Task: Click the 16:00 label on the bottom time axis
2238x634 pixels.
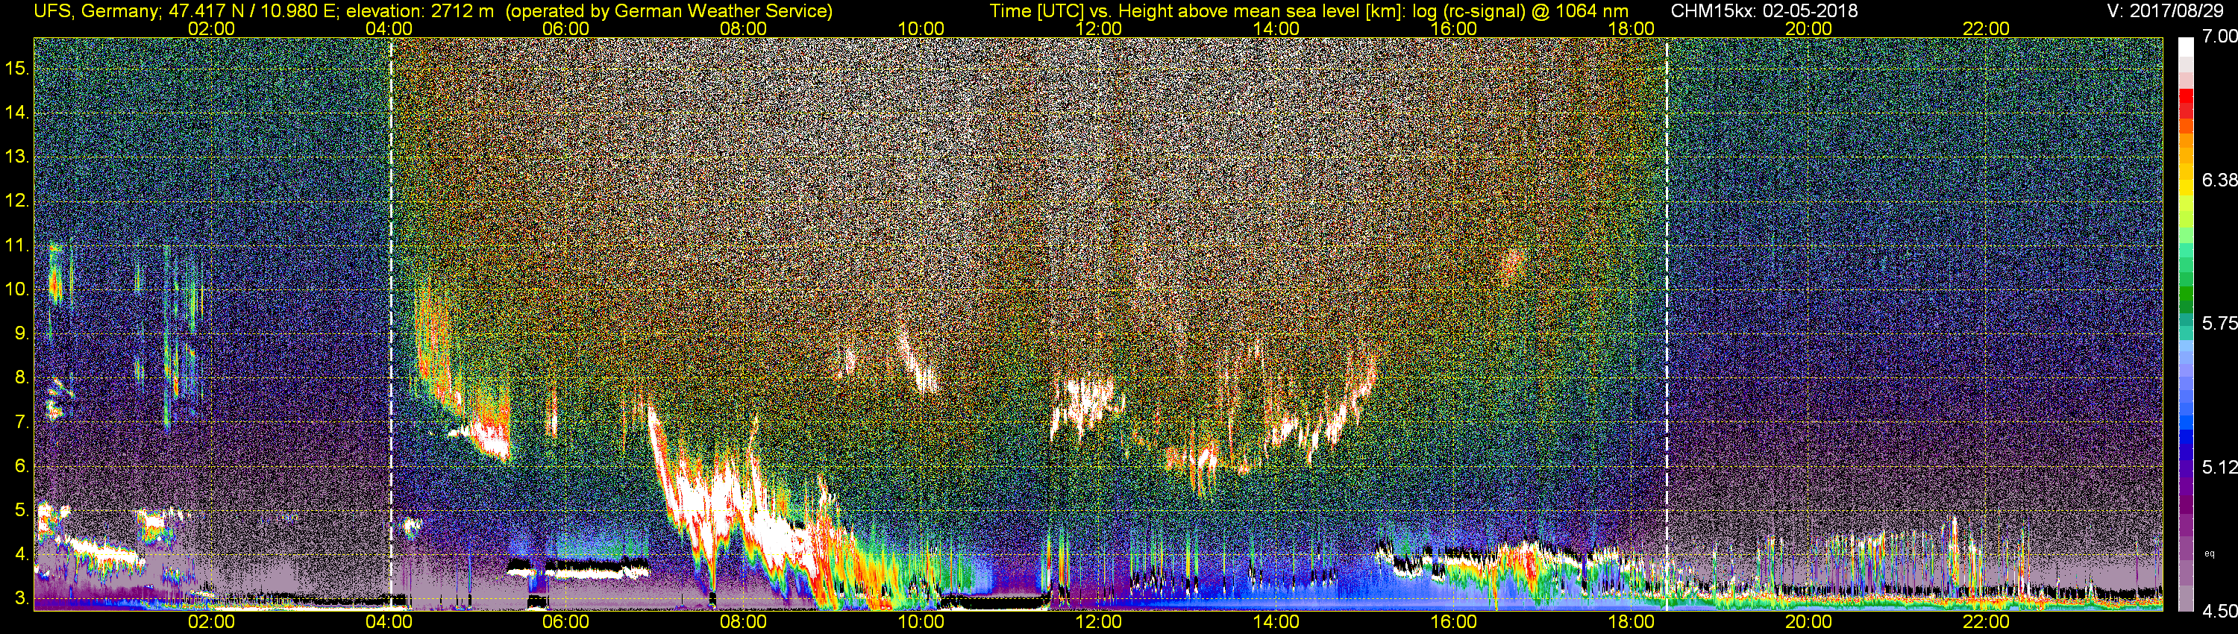Action: coord(1453,622)
